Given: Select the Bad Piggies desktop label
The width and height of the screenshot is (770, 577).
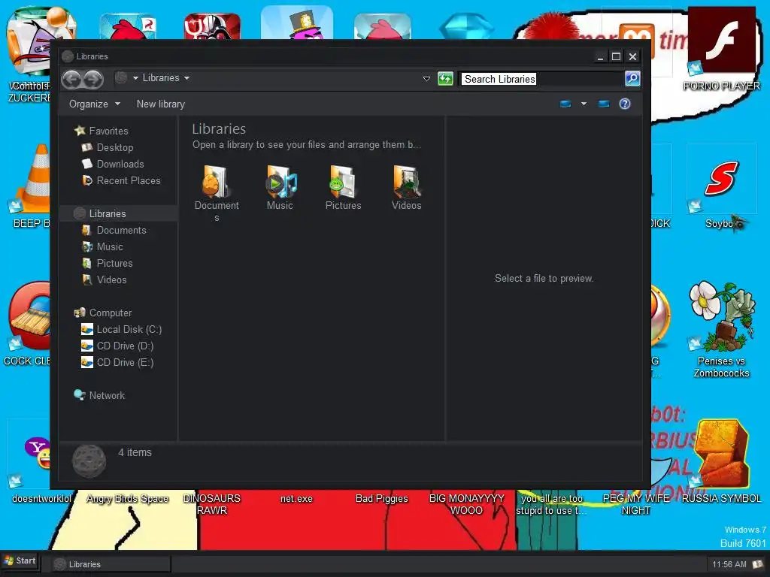Looking at the screenshot, I should (x=381, y=499).
